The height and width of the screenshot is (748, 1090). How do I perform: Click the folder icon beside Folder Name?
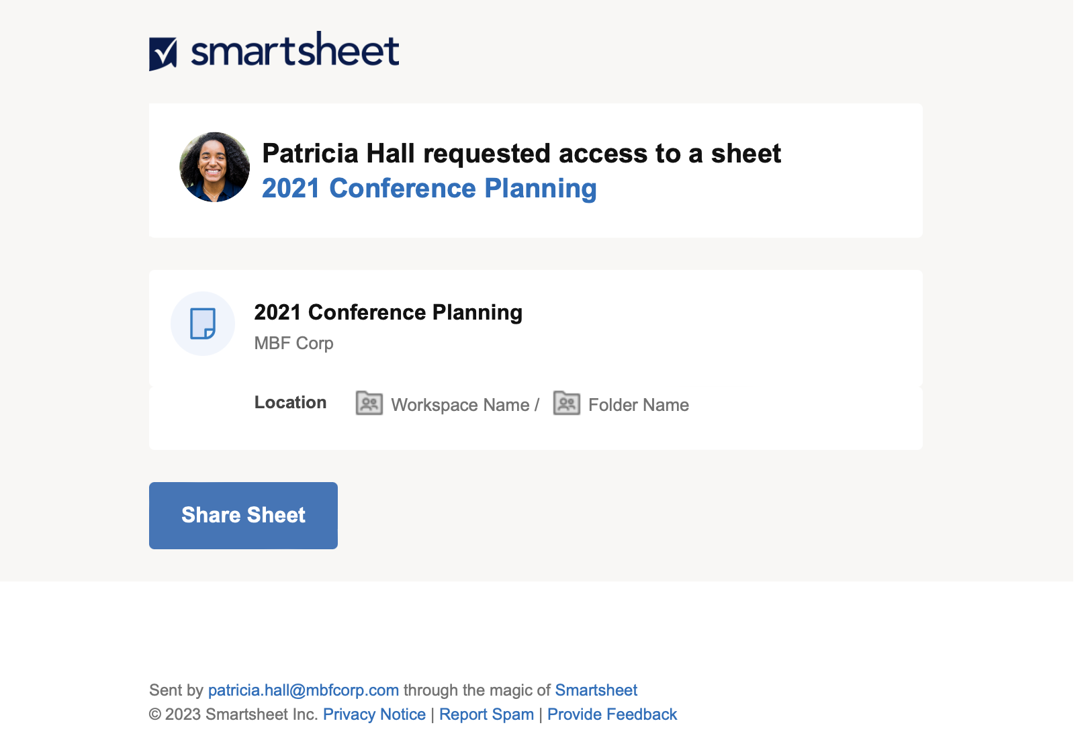pos(566,404)
